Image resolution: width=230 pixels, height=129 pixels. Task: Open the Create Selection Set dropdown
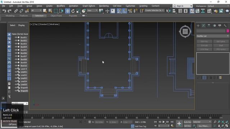pyautogui.click(x=155, y=10)
